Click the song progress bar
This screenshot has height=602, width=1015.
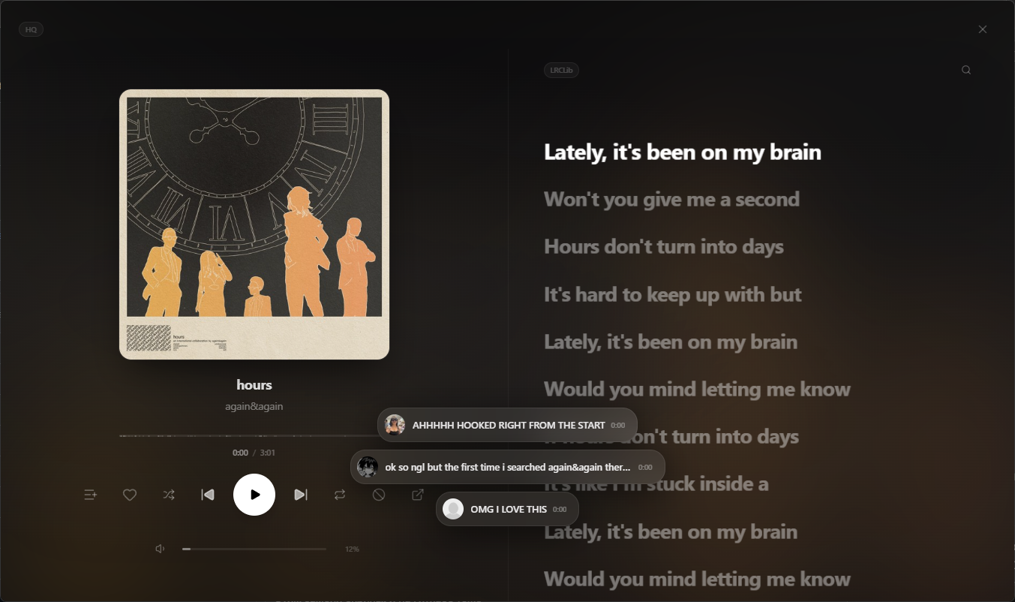254,435
